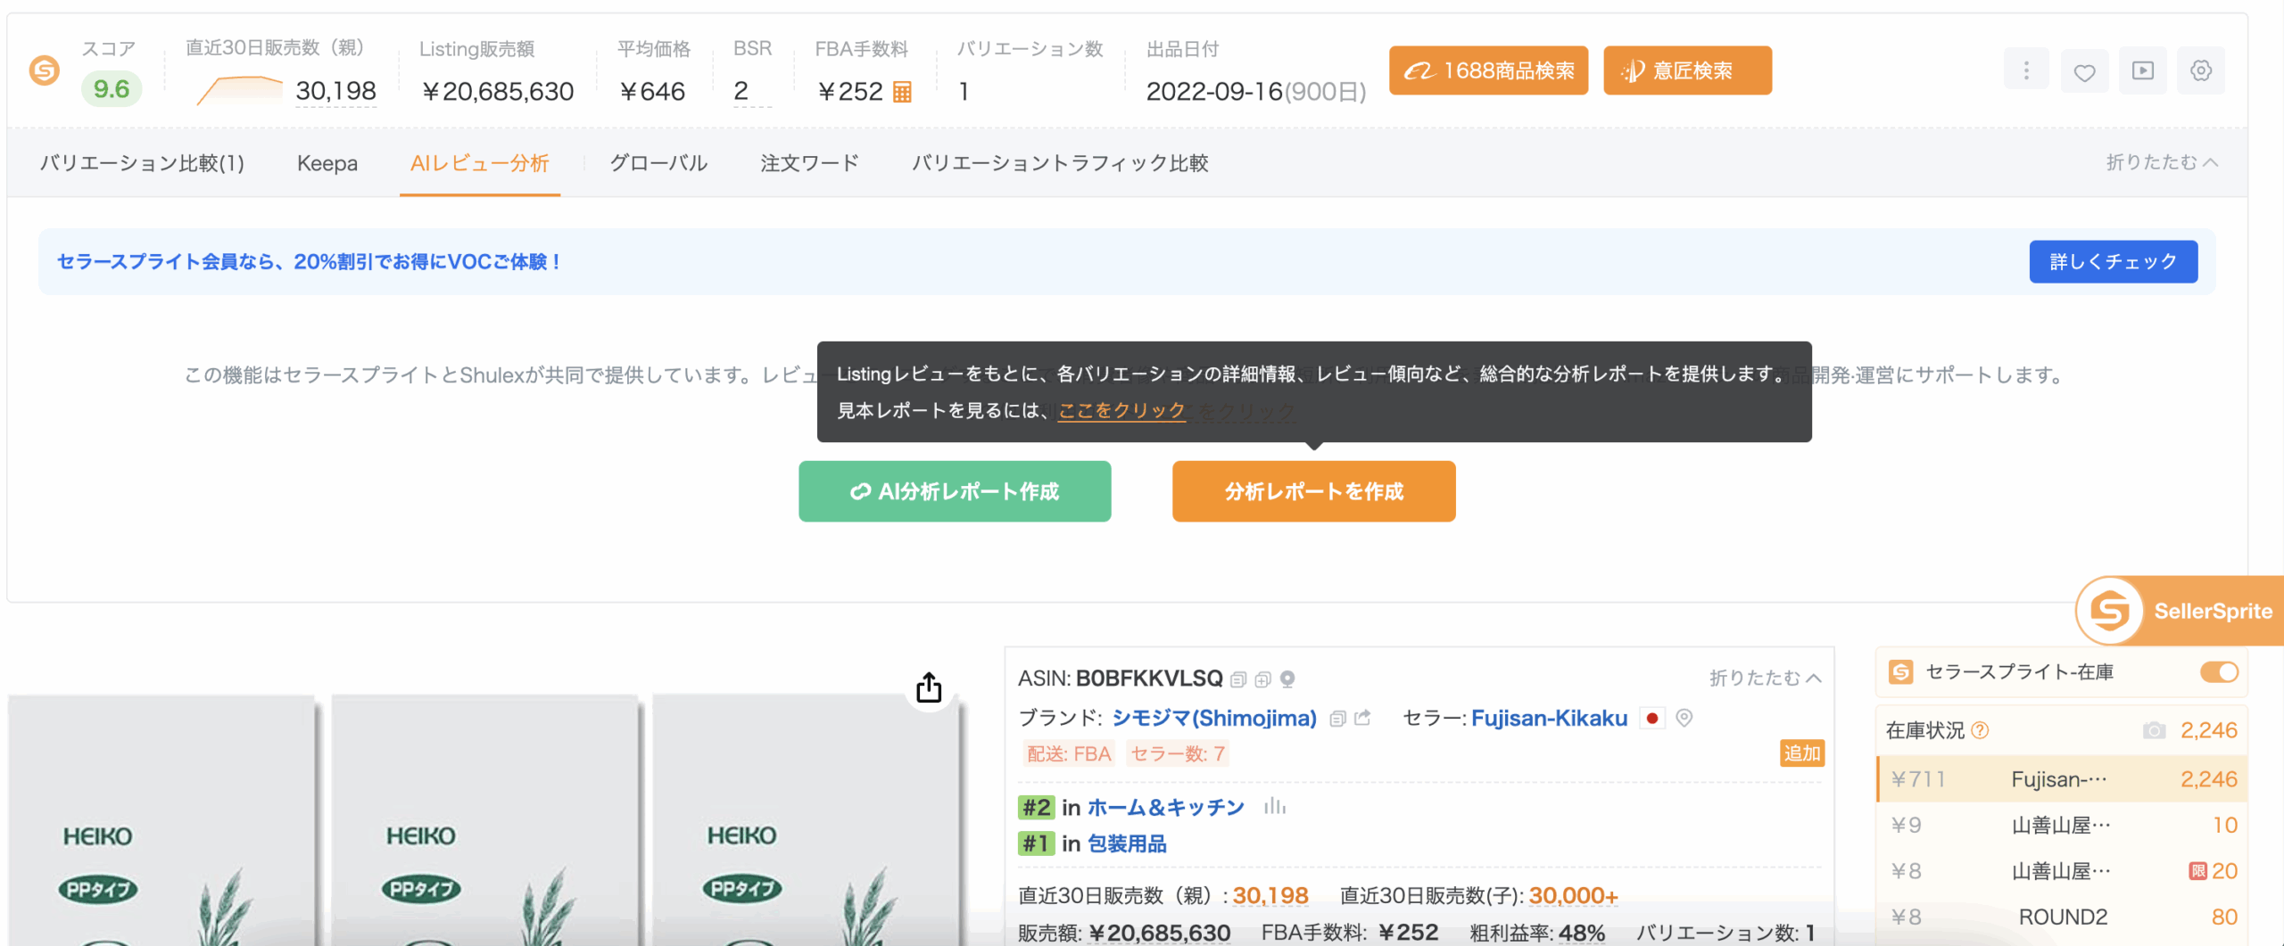The height and width of the screenshot is (946, 2284).
Task: Click the location pin next to seller
Action: 1684,718
